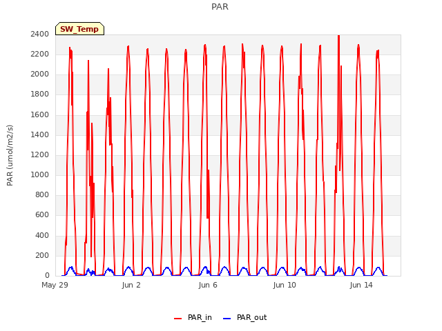Screen dimensions: 442x331
Task: Click the 200 y-axis tick label
Action: pos(42,256)
